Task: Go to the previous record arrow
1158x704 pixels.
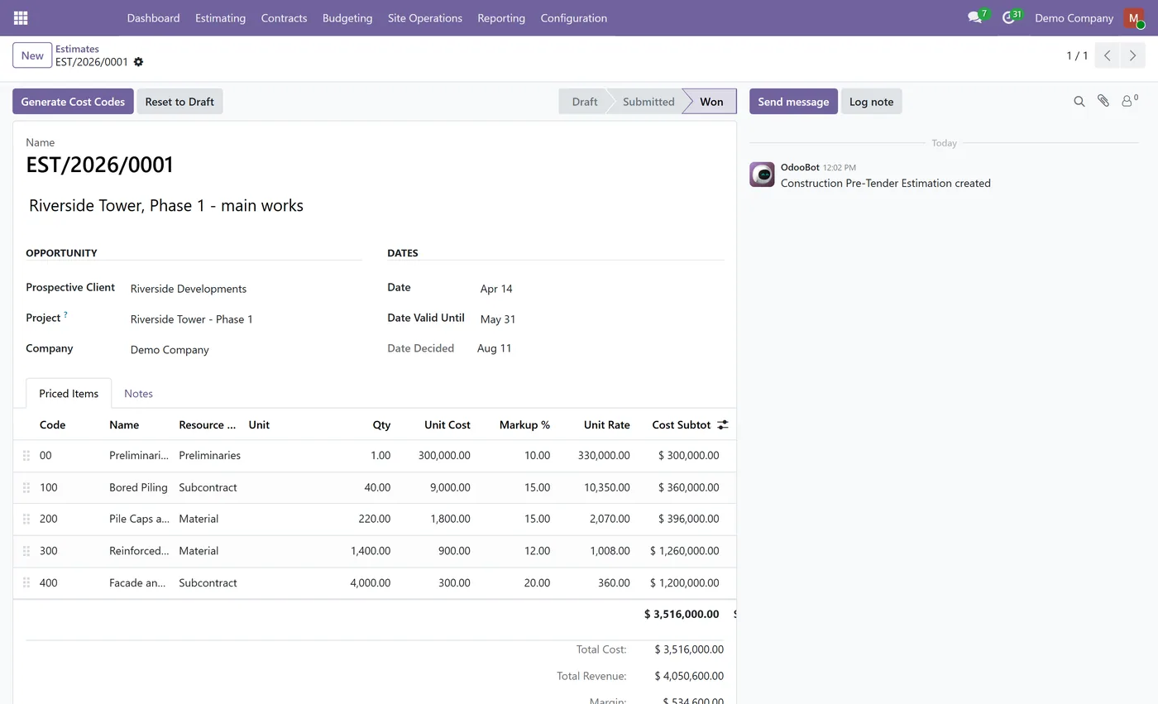Action: (1108, 55)
